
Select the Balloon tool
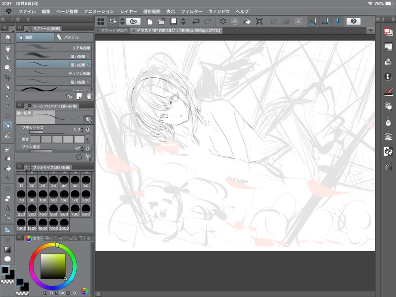click(8, 259)
